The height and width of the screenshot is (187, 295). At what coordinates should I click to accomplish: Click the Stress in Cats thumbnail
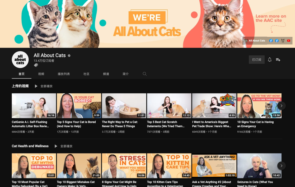point(124,166)
